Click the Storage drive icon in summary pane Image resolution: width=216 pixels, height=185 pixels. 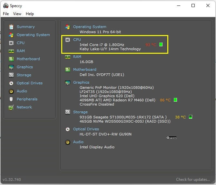tap(68, 112)
